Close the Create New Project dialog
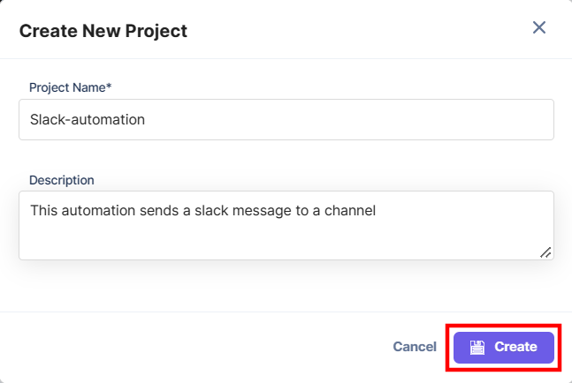 pyautogui.click(x=538, y=27)
